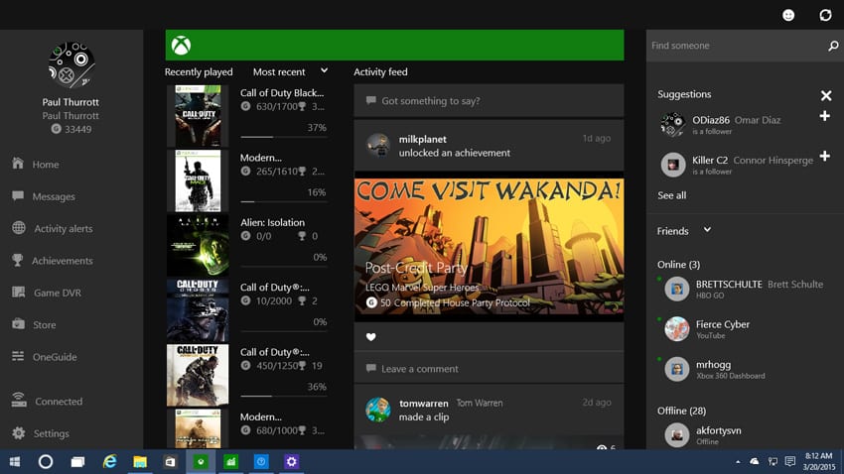Open the Achievements page
The width and height of the screenshot is (844, 474).
coord(53,261)
